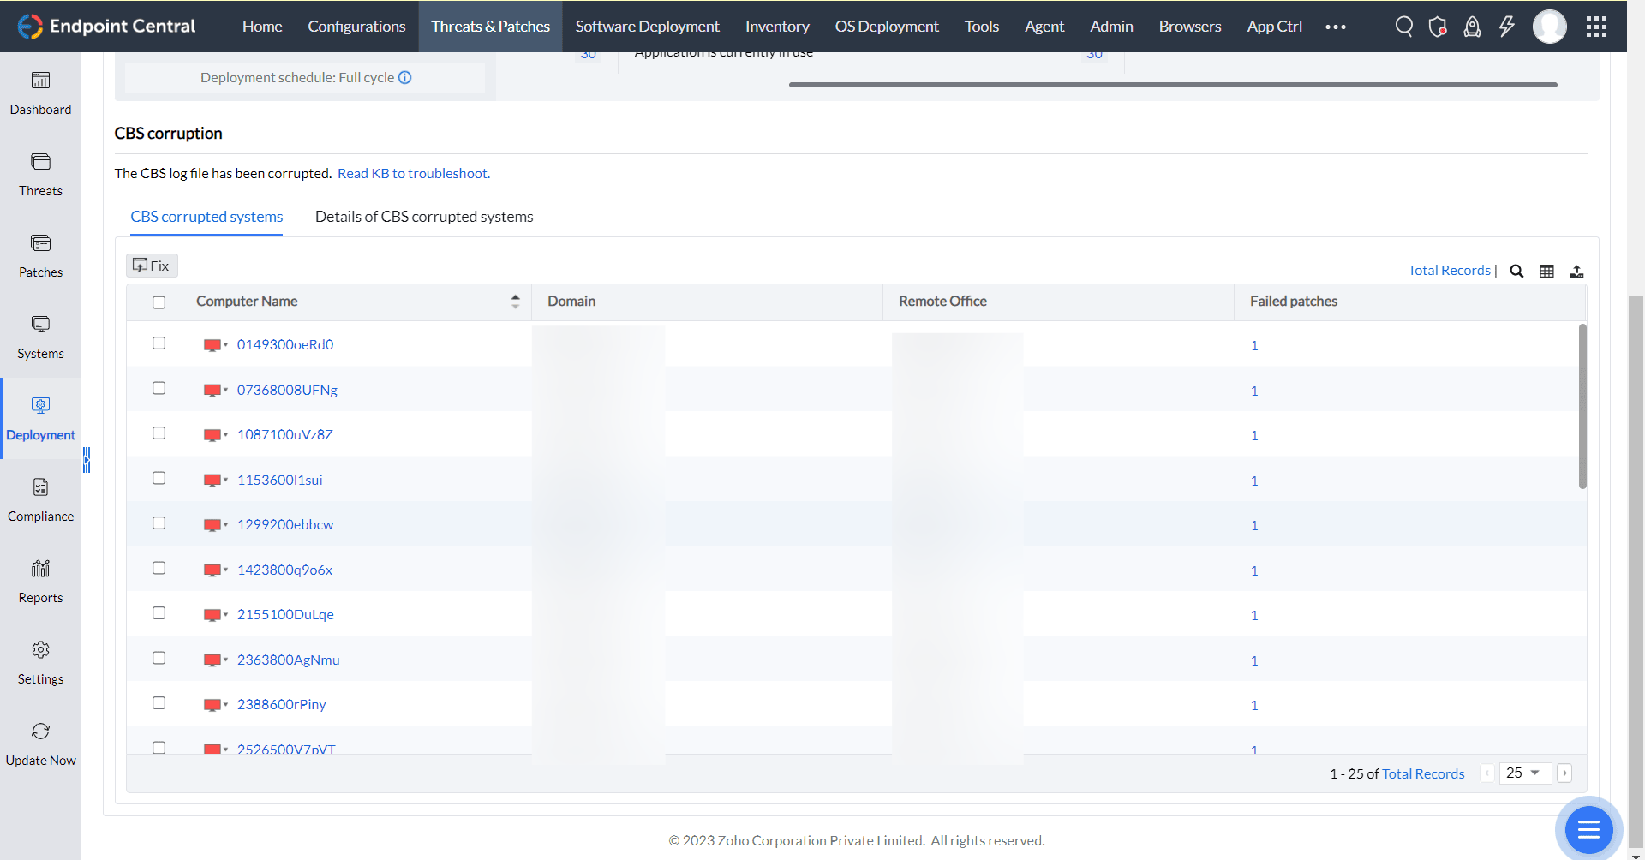Check the checkbox for computer 0149300oeRd0

(159, 343)
